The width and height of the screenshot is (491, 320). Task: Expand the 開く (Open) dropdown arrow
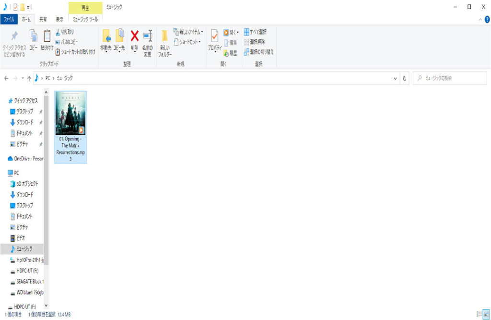pos(238,32)
